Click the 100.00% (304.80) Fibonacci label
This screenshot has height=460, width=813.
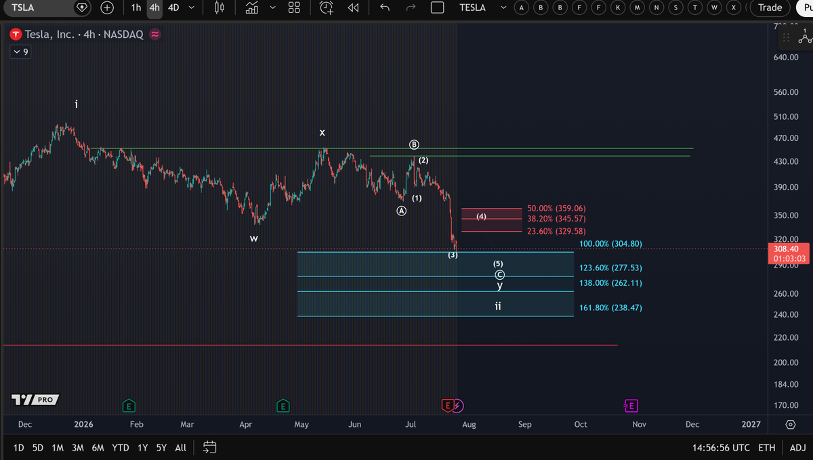pyautogui.click(x=610, y=243)
